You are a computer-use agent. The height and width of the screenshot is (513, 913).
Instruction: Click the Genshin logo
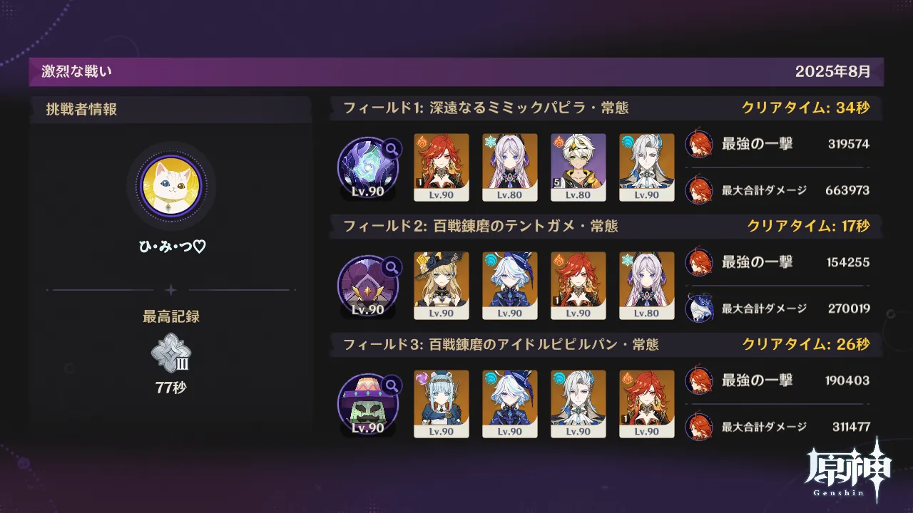(x=849, y=469)
